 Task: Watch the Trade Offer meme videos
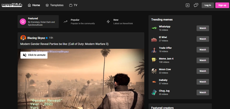coord(203,50)
